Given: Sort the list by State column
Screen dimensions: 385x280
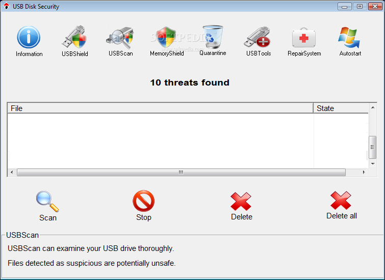Looking at the screenshot, I should (341, 108).
